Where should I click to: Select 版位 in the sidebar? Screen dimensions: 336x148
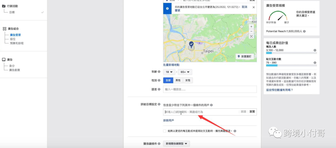pos(13,39)
